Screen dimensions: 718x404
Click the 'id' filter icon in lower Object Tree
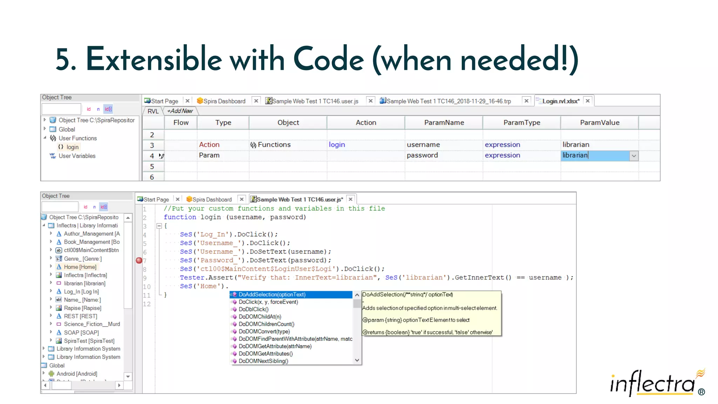pos(85,207)
